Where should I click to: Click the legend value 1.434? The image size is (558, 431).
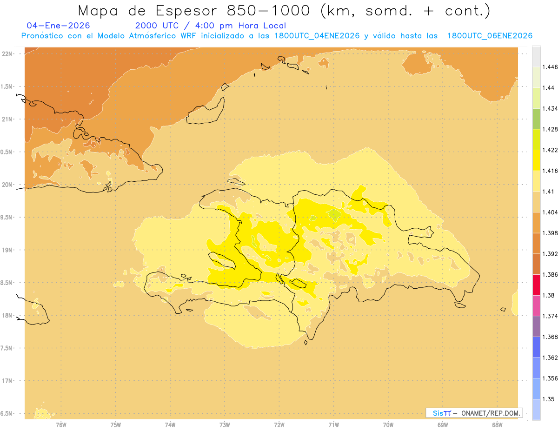click(x=550, y=108)
